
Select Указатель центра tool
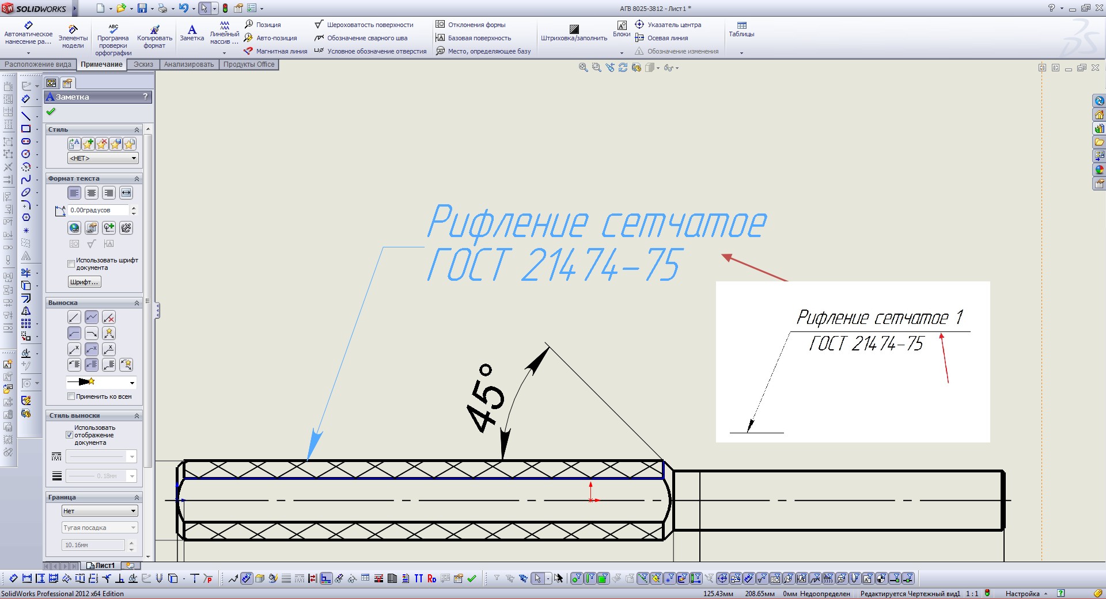668,25
